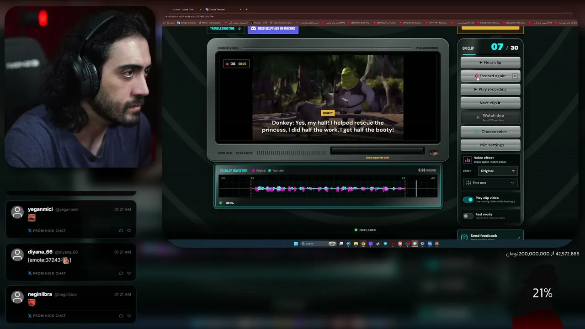The image size is (585, 329).
Task: Expand the Fine tune section
Action: (x=490, y=183)
